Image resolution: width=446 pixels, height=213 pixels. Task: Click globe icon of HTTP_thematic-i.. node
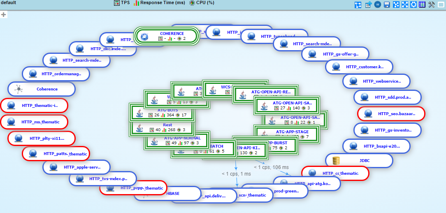pyautogui.click(x=11, y=106)
